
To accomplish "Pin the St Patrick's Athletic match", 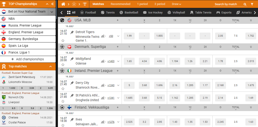I will tap(72, 95).
